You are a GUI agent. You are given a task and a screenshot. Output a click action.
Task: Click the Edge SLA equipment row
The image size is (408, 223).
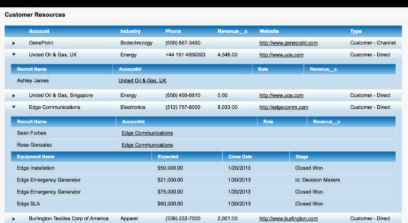pyautogui.click(x=203, y=204)
